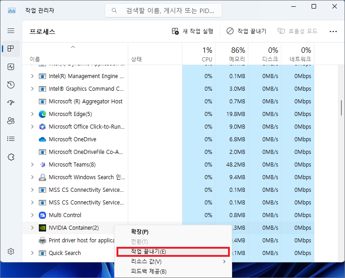345x278 pixels.
Task: Click the search magnifier icon
Action: tap(114, 10)
